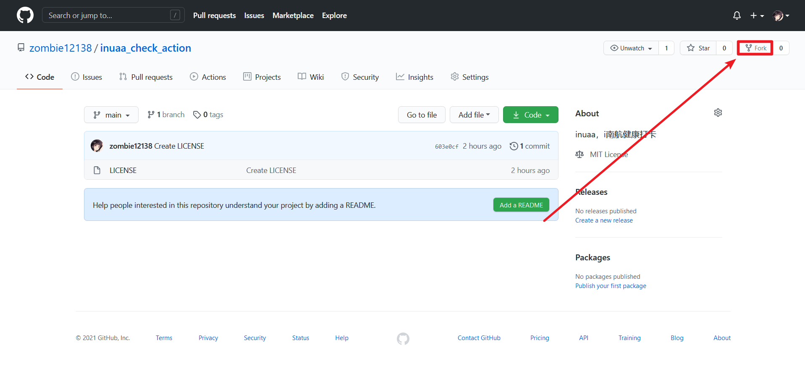Screen dimensions: 805x372
Task: Open the GitHub home logo
Action: [25, 15]
